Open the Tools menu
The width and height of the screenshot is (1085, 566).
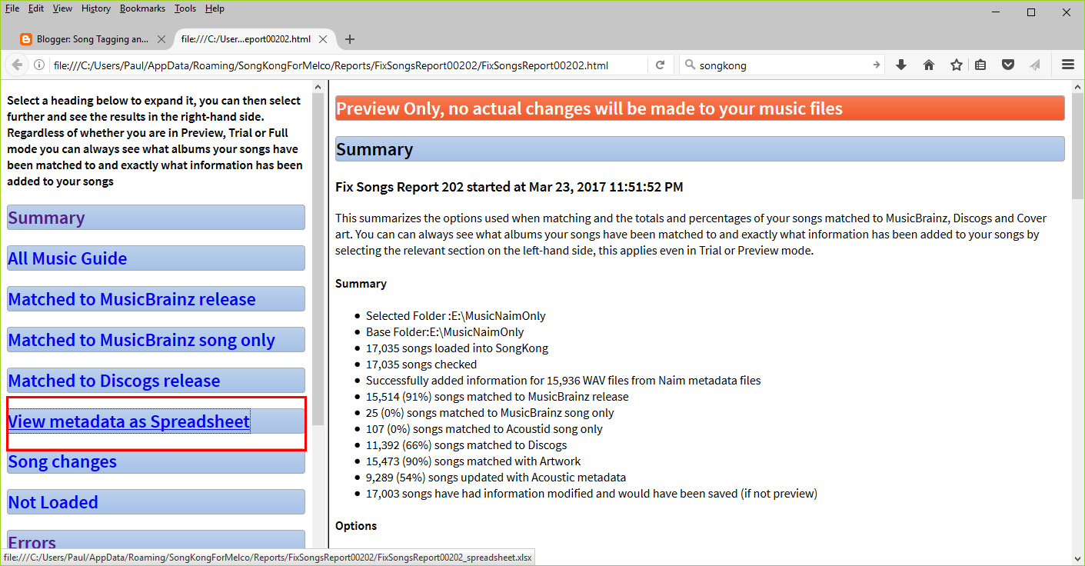click(185, 8)
